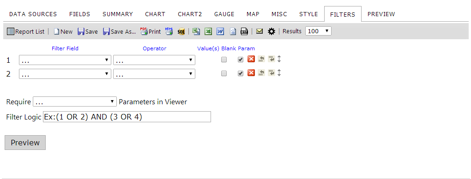Open the Operator dropdown for row 1
The image size is (471, 179).
point(154,60)
